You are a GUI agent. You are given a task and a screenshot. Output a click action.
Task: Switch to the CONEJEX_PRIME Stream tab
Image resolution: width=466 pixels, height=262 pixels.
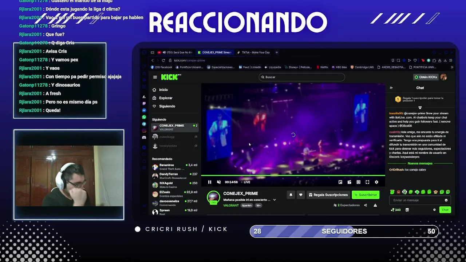[x=215, y=52]
